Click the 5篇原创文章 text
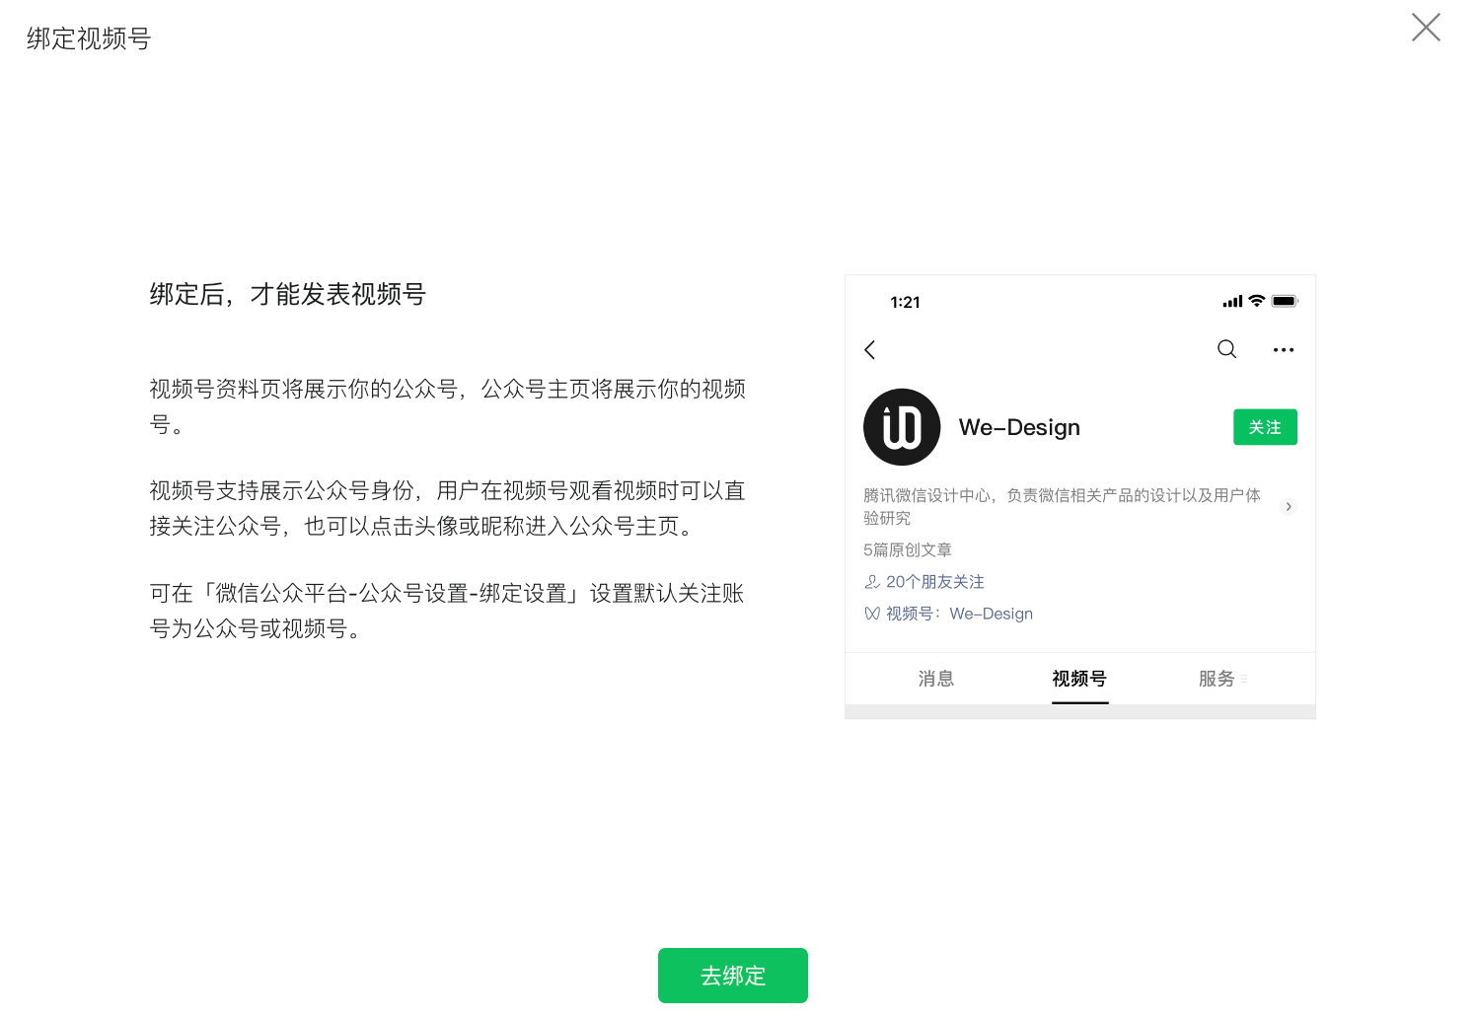Image resolution: width=1478 pixels, height=1018 pixels. (x=908, y=549)
